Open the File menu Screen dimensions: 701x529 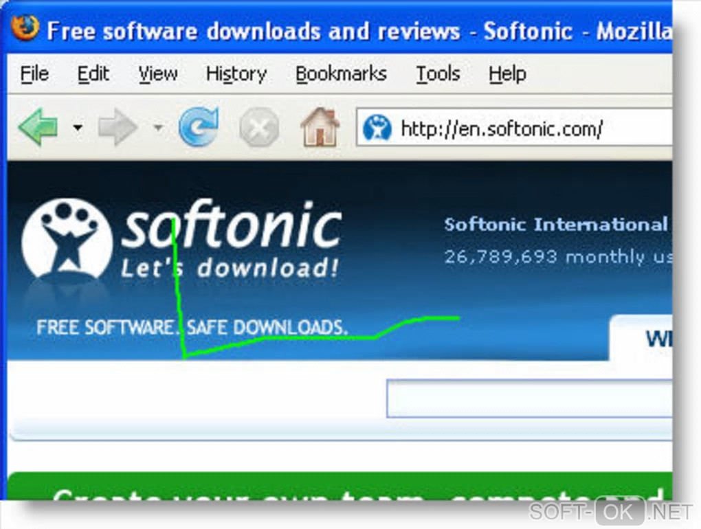click(x=34, y=74)
